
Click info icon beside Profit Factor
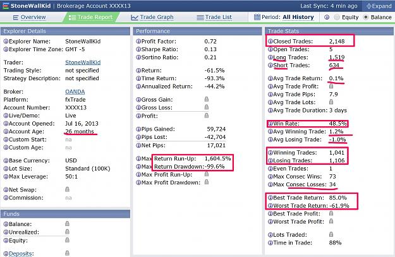coord(138,41)
